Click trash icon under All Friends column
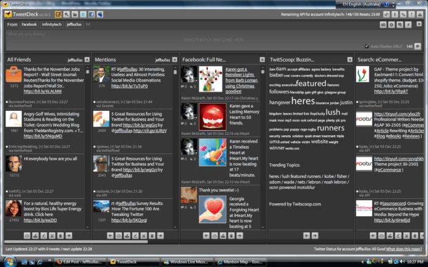This screenshot has height=267, width=428. pos(61,235)
